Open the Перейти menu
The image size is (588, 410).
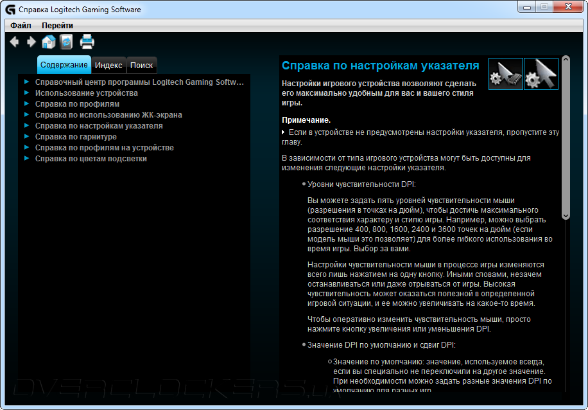point(57,26)
